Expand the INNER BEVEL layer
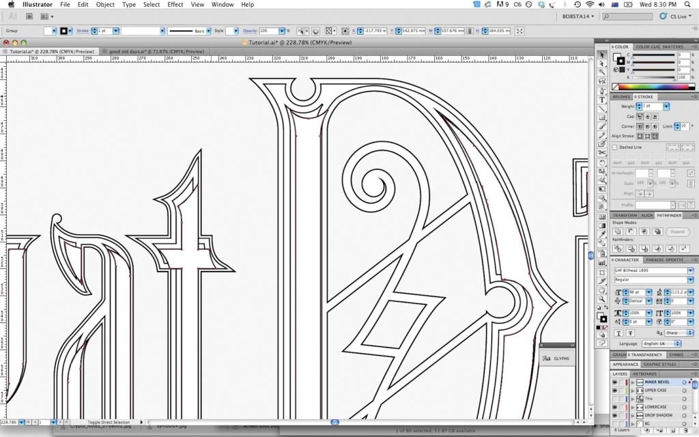The height and width of the screenshot is (437, 699). coord(632,382)
